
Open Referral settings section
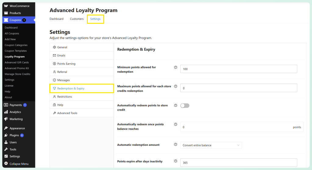point(82,72)
